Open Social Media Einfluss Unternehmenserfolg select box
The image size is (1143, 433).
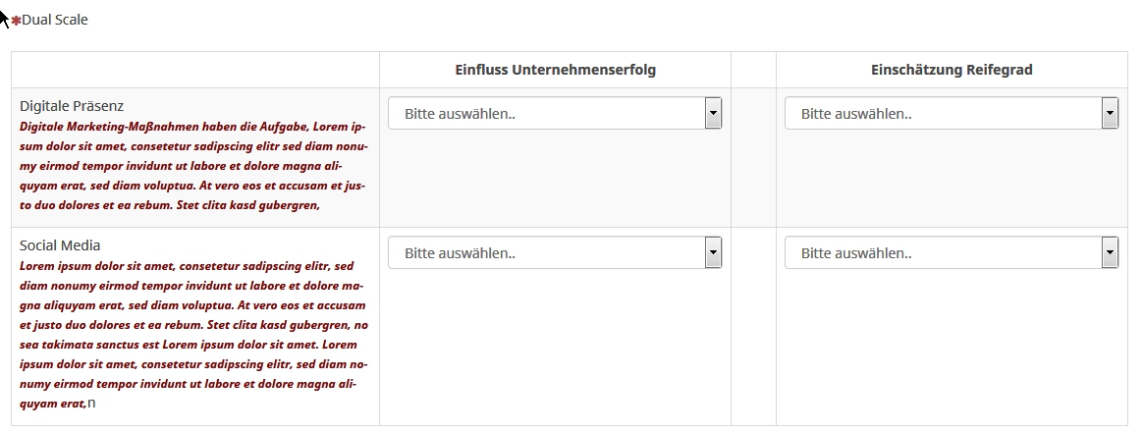[555, 253]
